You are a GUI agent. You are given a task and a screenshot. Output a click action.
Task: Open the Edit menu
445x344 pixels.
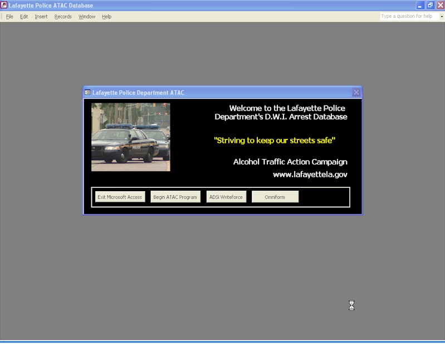pyautogui.click(x=24, y=17)
